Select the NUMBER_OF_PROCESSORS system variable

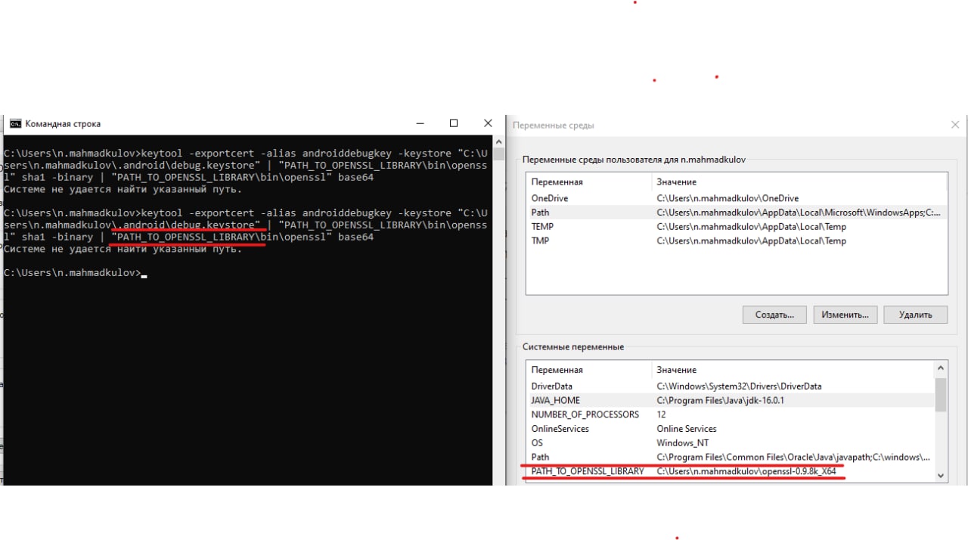731,414
